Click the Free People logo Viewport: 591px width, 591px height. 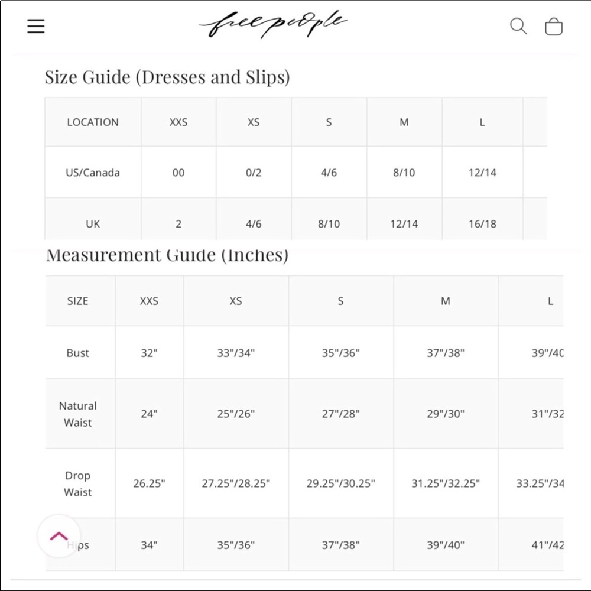coord(273,25)
